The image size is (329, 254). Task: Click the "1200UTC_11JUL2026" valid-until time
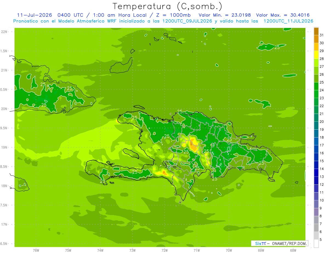click(288, 21)
